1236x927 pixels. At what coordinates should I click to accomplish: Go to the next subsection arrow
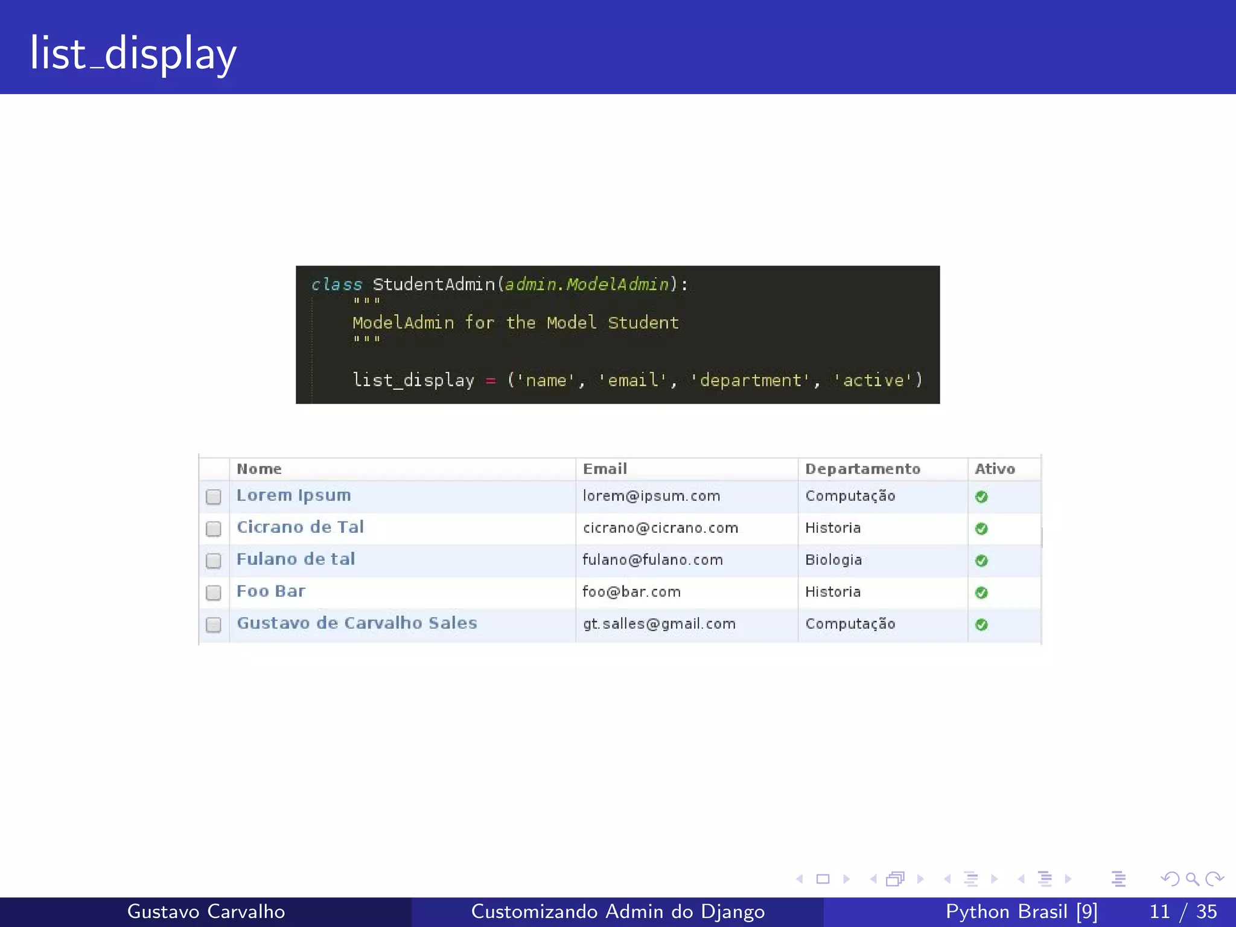pyautogui.click(x=994, y=879)
